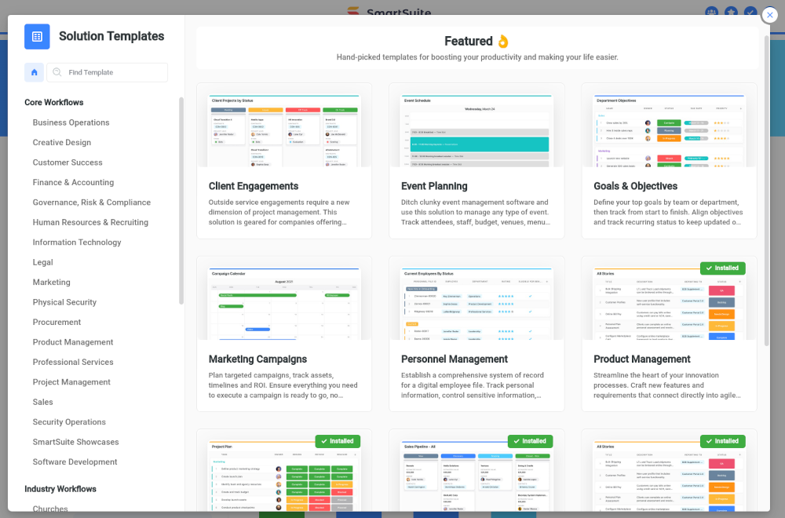This screenshot has width=785, height=518.
Task: Click Installed badge on Project Plan card
Action: (338, 441)
